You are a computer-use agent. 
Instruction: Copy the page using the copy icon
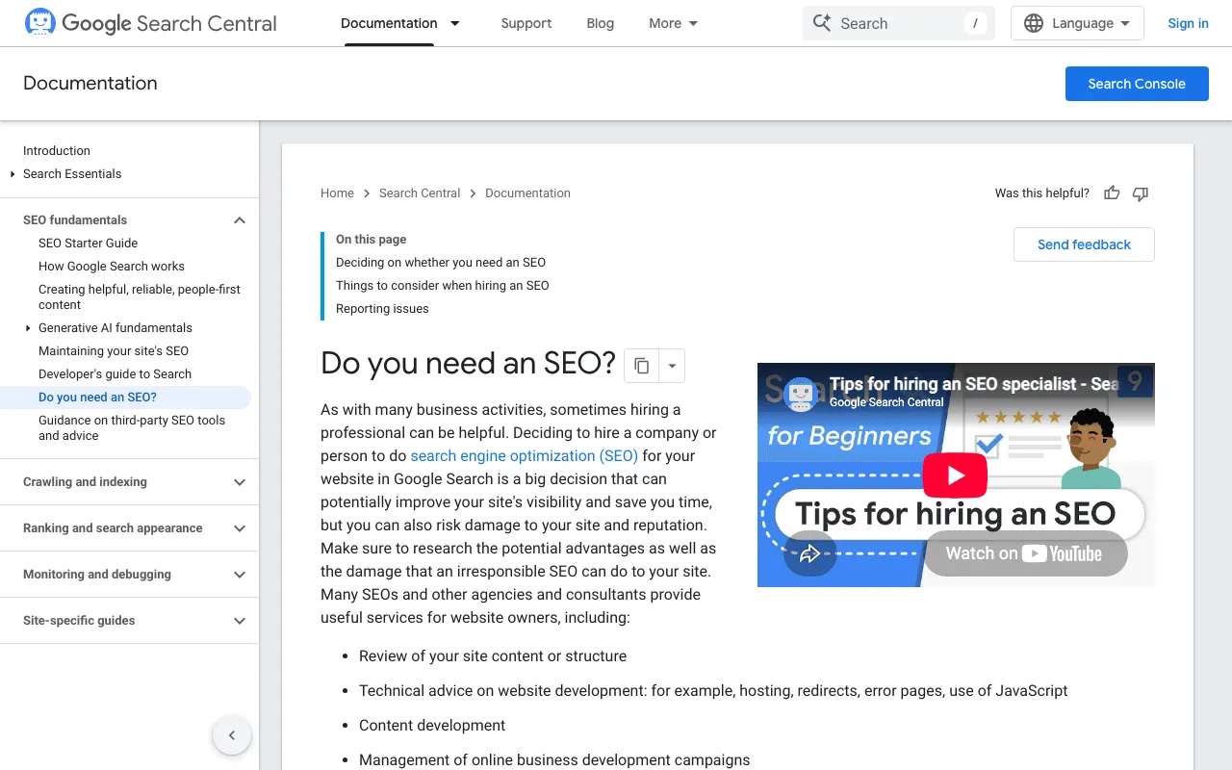pyautogui.click(x=642, y=366)
